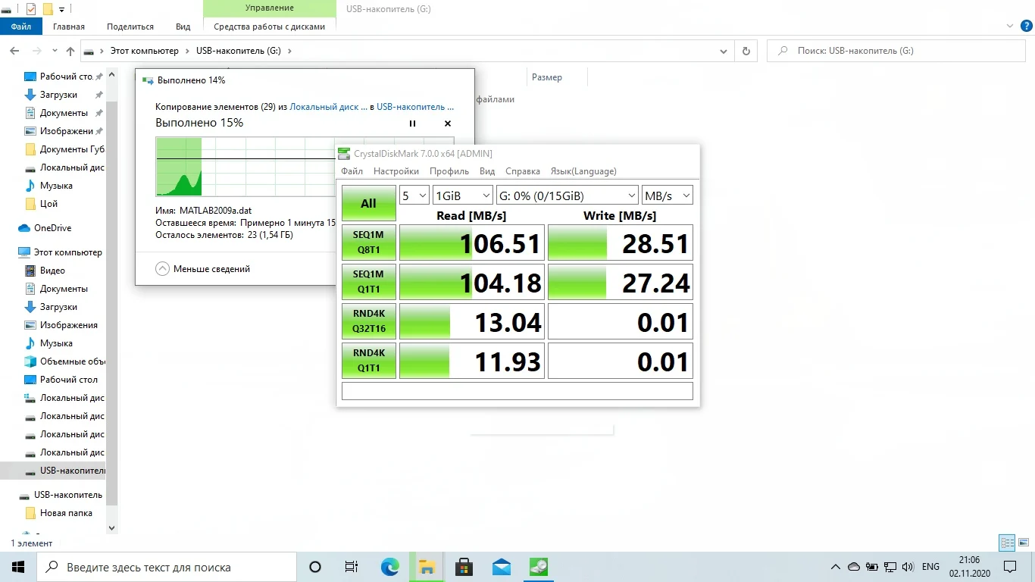The height and width of the screenshot is (582, 1035).
Task: Click the Размер column header
Action: (547, 77)
